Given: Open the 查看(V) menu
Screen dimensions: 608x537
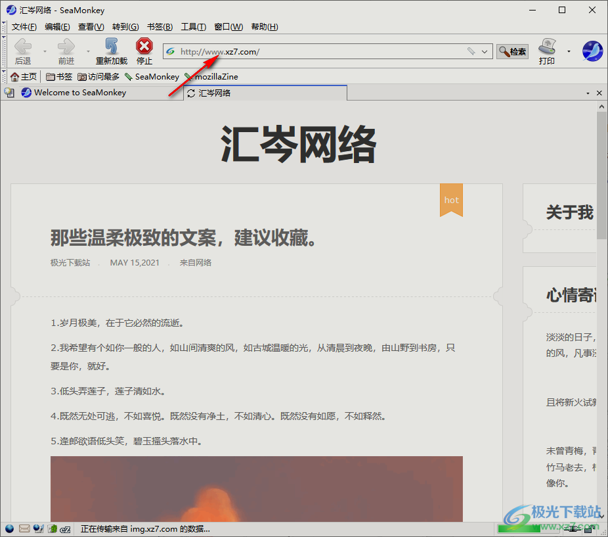Looking at the screenshot, I should (91, 27).
